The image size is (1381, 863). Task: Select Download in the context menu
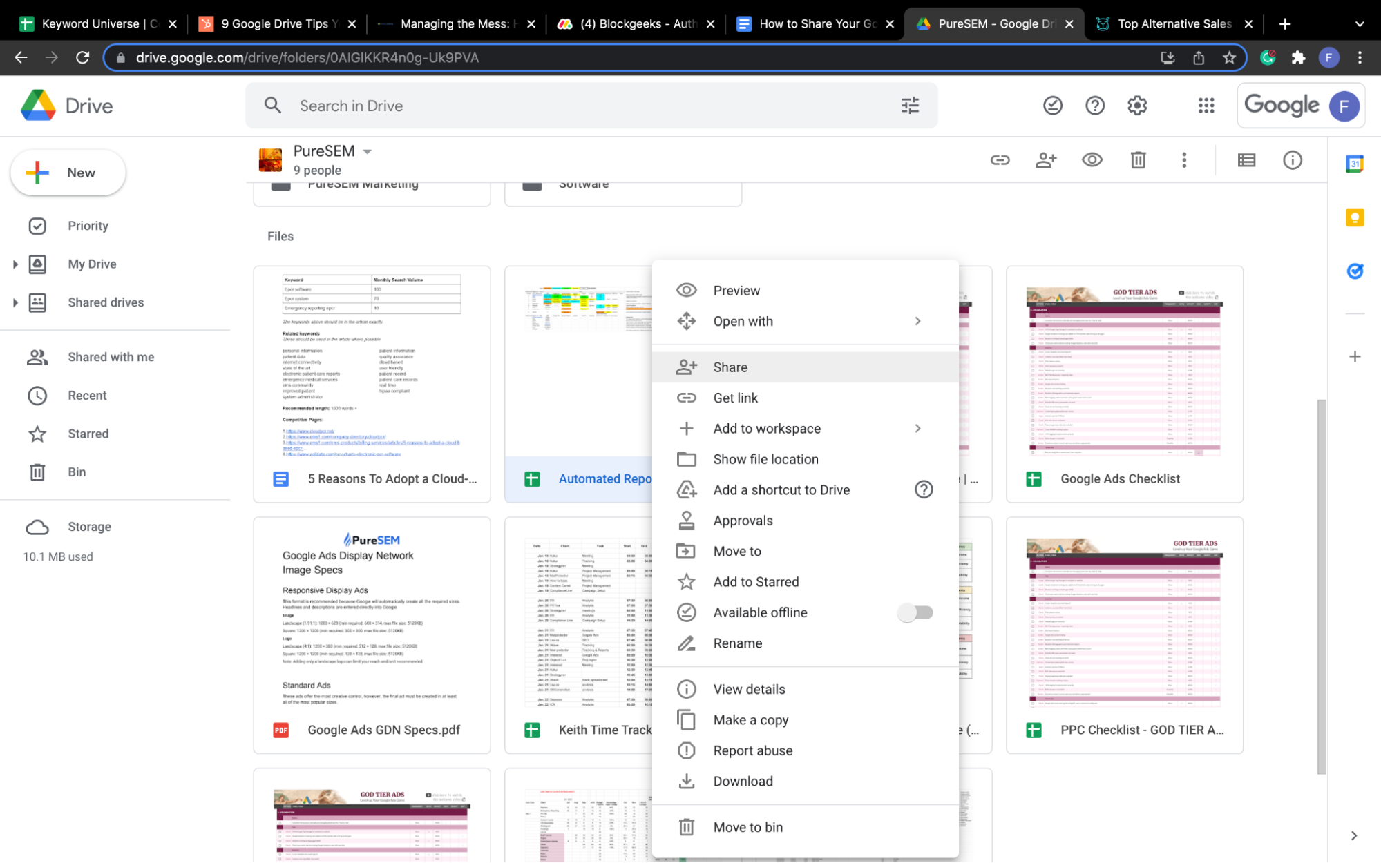tap(805, 781)
